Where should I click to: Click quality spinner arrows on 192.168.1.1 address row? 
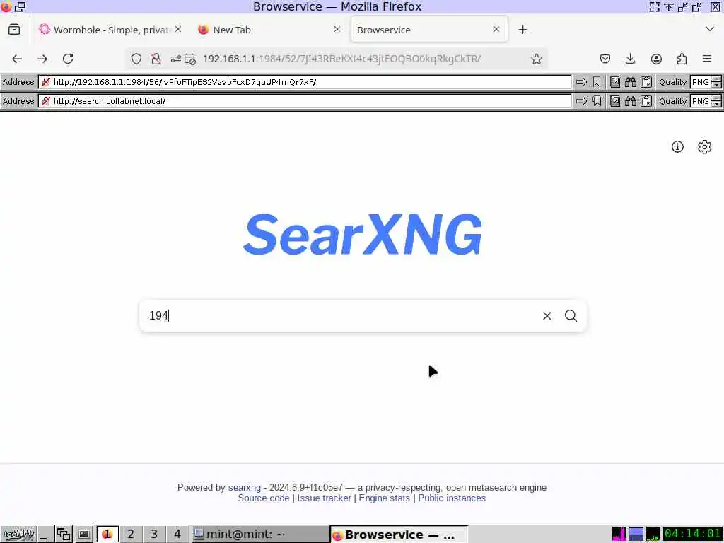tap(716, 82)
